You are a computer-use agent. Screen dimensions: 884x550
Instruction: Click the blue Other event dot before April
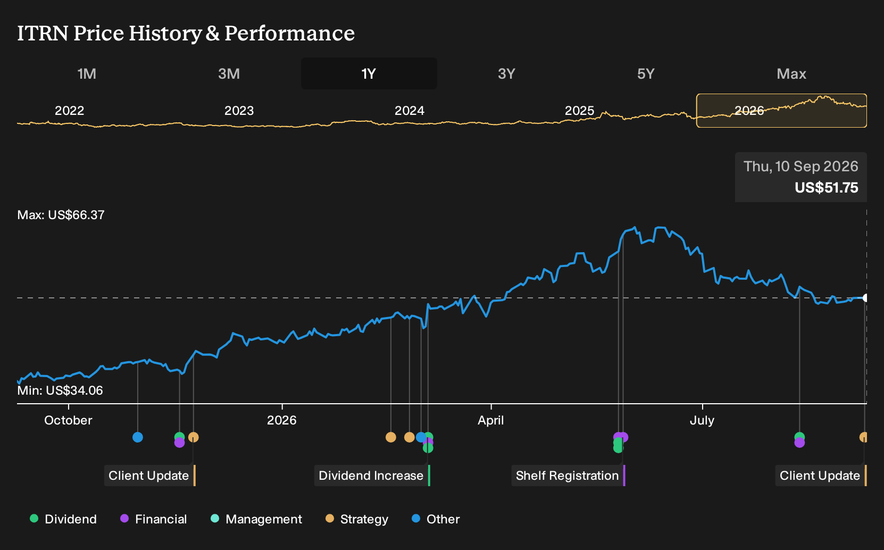(x=421, y=437)
